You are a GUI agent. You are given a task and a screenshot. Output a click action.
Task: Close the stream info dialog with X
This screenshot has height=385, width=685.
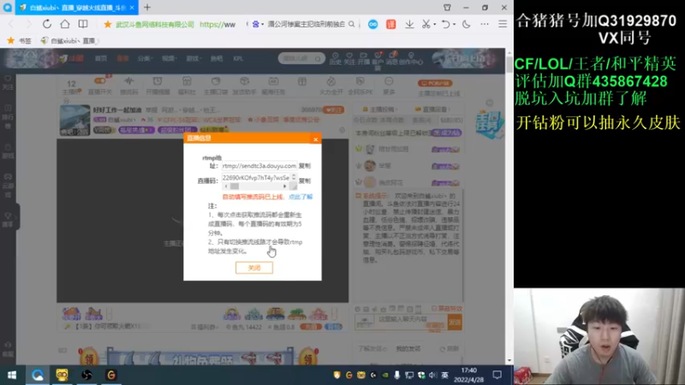315,139
